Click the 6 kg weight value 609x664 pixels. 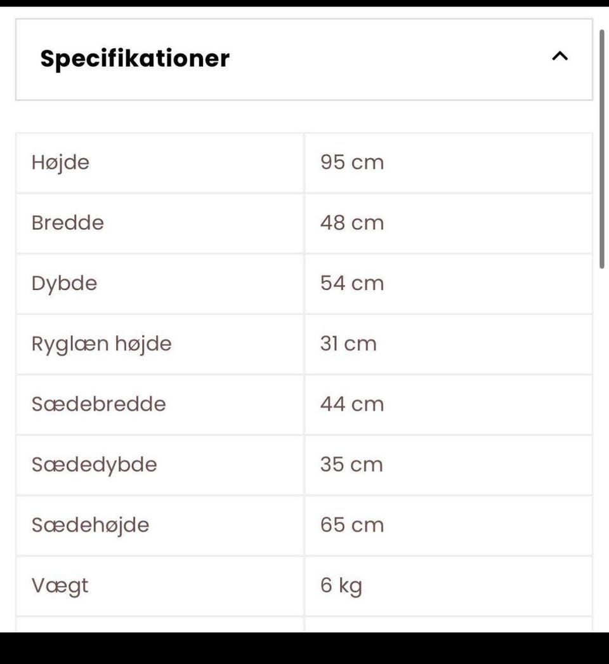(x=341, y=585)
